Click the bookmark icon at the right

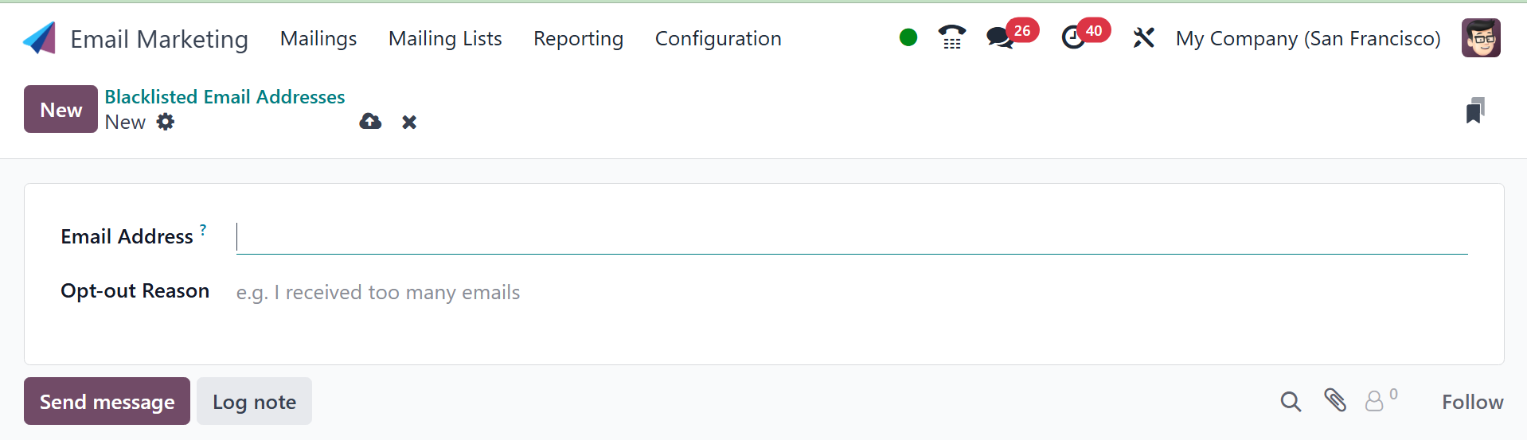[x=1474, y=111]
